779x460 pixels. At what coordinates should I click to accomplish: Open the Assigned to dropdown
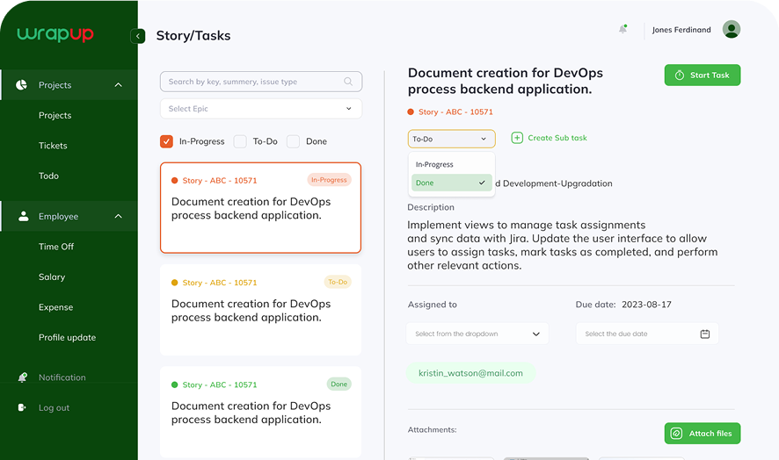477,334
